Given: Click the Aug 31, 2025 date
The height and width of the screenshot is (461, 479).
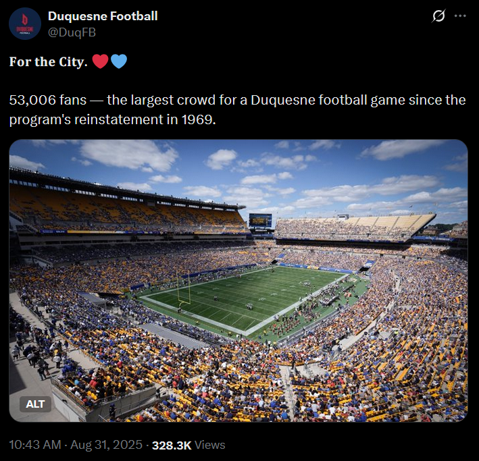Looking at the screenshot, I should tap(106, 445).
